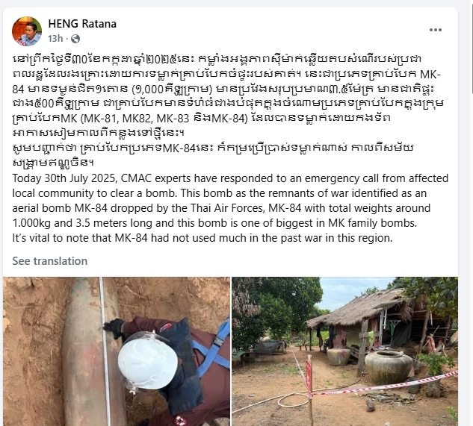Open the 13h post timestamp
This screenshot has width=473, height=426.
pos(55,39)
